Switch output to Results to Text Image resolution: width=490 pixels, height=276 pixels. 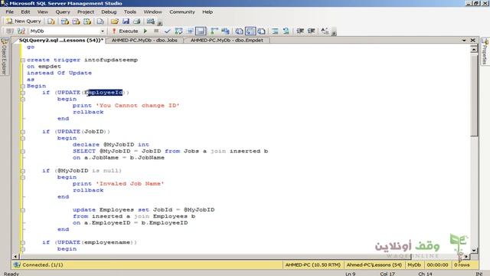239,31
